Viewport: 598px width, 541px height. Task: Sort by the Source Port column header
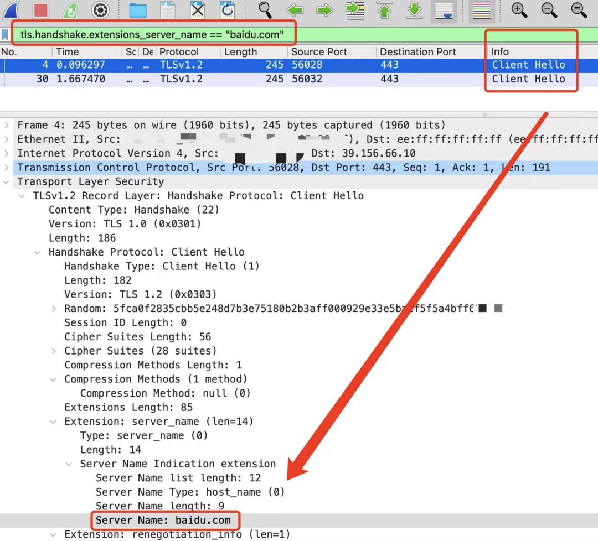[x=332, y=52]
